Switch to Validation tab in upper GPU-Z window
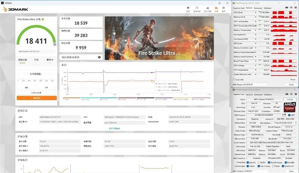The image size is (299, 173). point(268,8)
